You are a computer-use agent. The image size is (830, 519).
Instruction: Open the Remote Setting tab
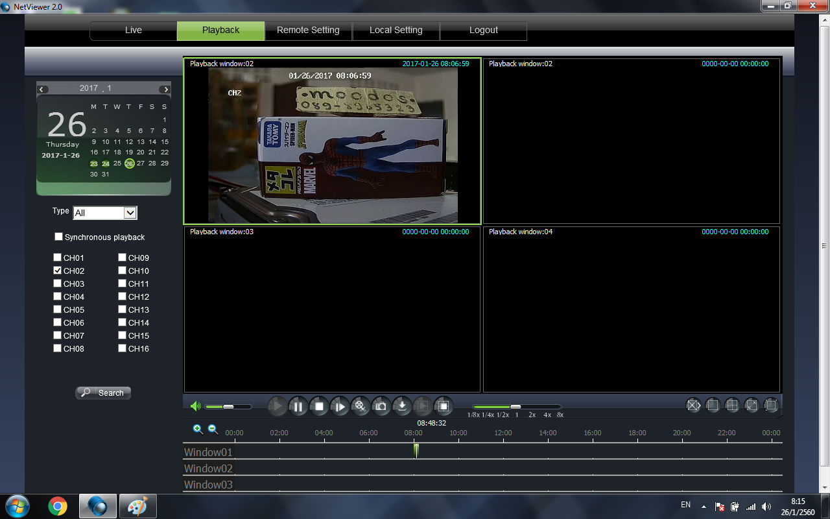[308, 30]
